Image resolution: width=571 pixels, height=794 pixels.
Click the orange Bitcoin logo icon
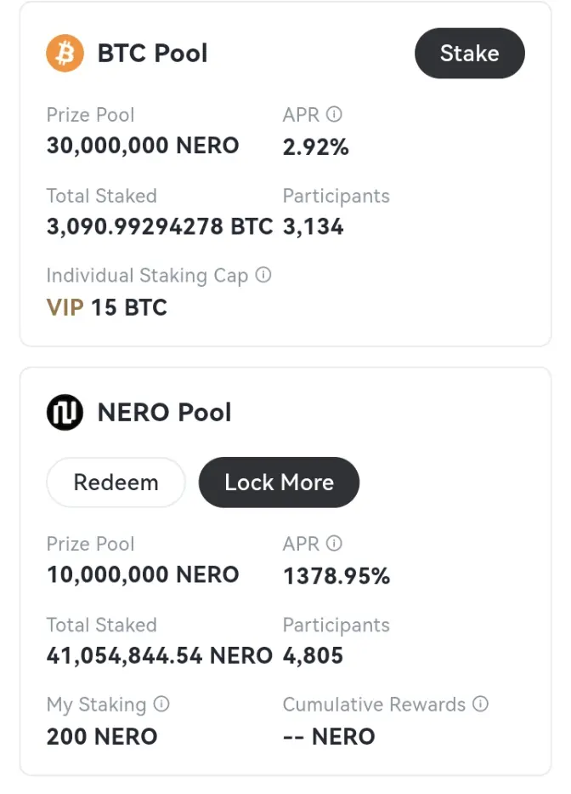pos(65,53)
